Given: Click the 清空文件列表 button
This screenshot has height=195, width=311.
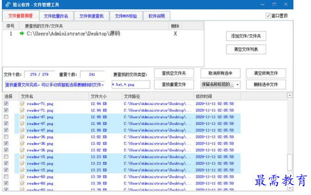Looking at the screenshot, I should click(x=246, y=49).
